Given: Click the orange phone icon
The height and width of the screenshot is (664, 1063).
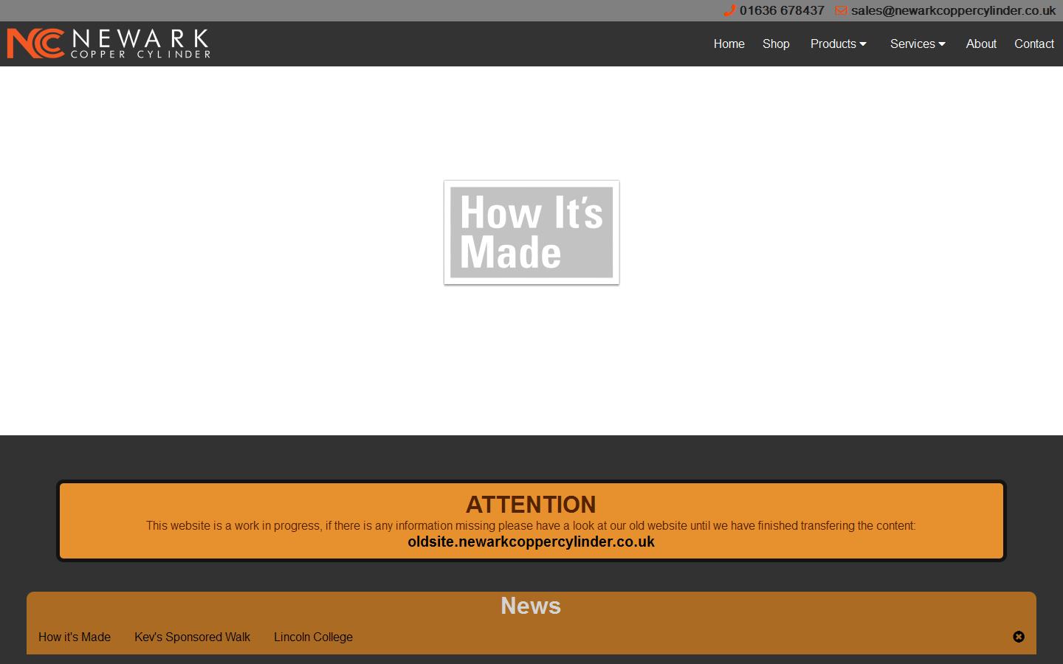Looking at the screenshot, I should pyautogui.click(x=729, y=10).
